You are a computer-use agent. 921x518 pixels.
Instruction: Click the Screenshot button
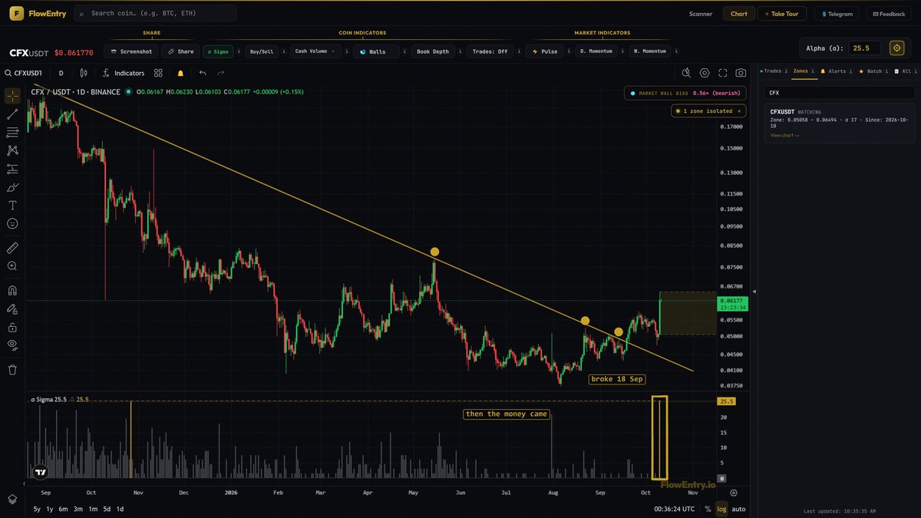pos(131,51)
